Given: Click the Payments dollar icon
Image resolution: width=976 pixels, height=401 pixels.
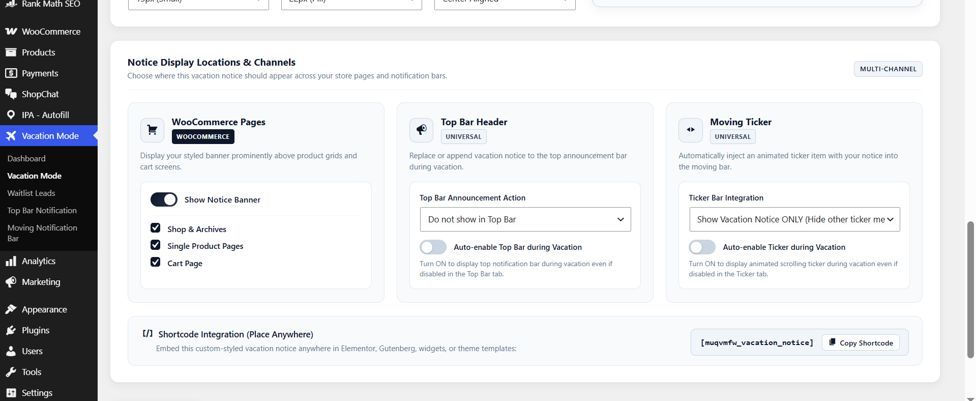Looking at the screenshot, I should point(11,73).
